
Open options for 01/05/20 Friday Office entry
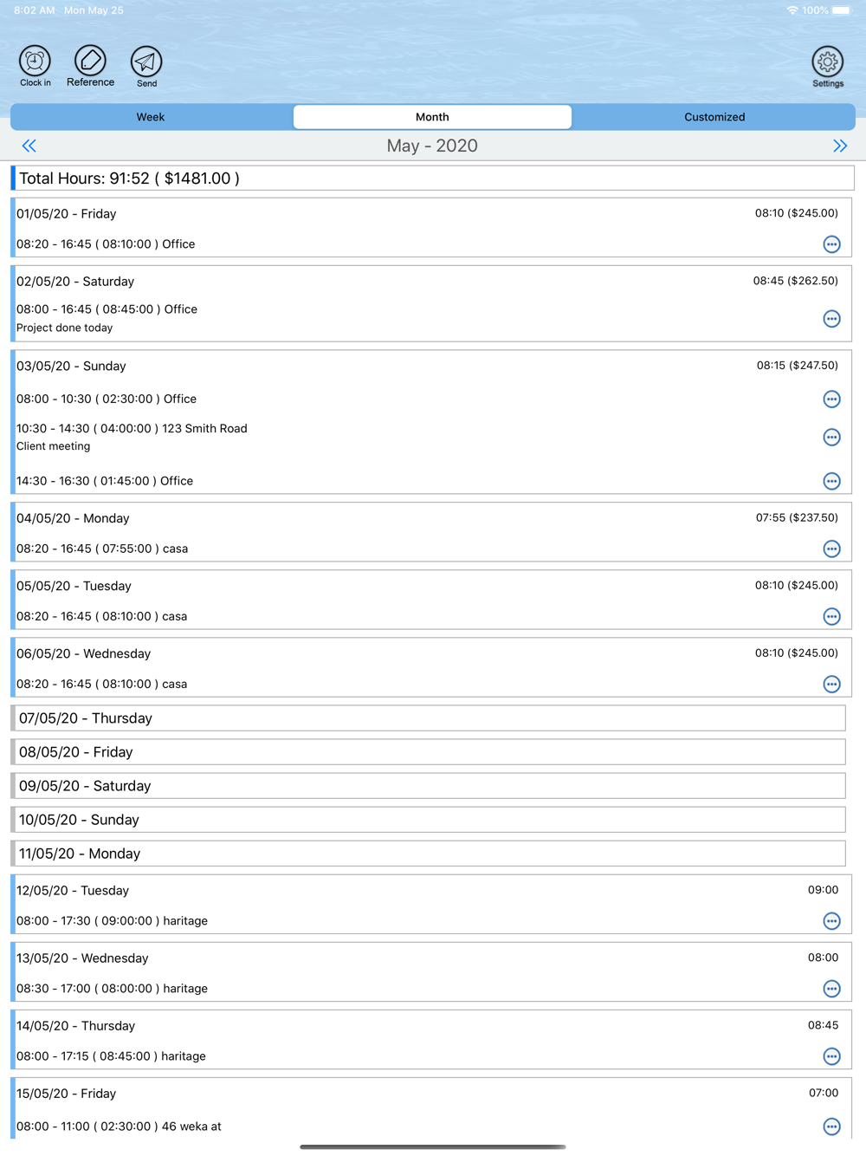click(x=831, y=244)
